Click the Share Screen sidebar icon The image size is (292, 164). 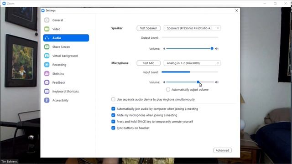[x=47, y=47]
